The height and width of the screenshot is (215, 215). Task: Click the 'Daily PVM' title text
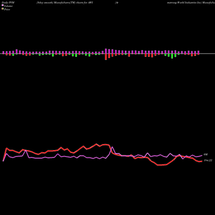tap(8, 3)
